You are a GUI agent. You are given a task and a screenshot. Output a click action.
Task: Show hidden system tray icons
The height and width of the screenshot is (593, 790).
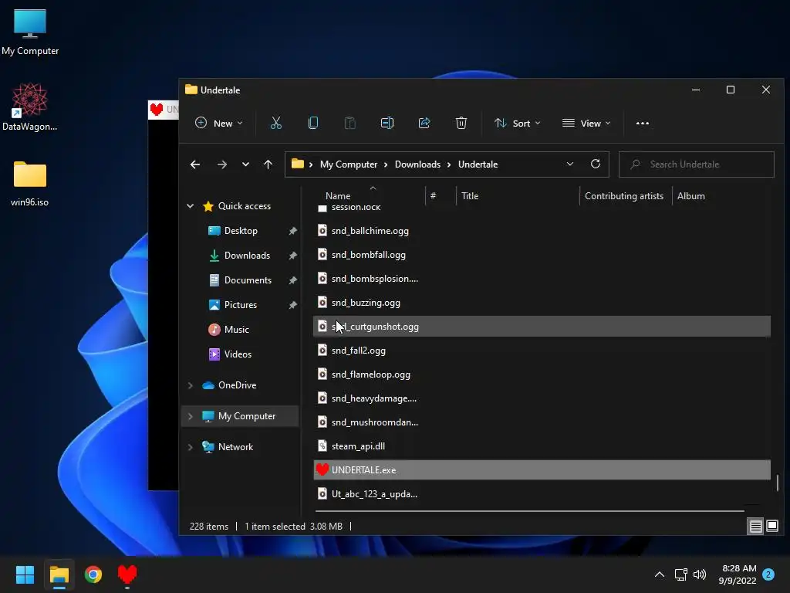[x=659, y=574]
